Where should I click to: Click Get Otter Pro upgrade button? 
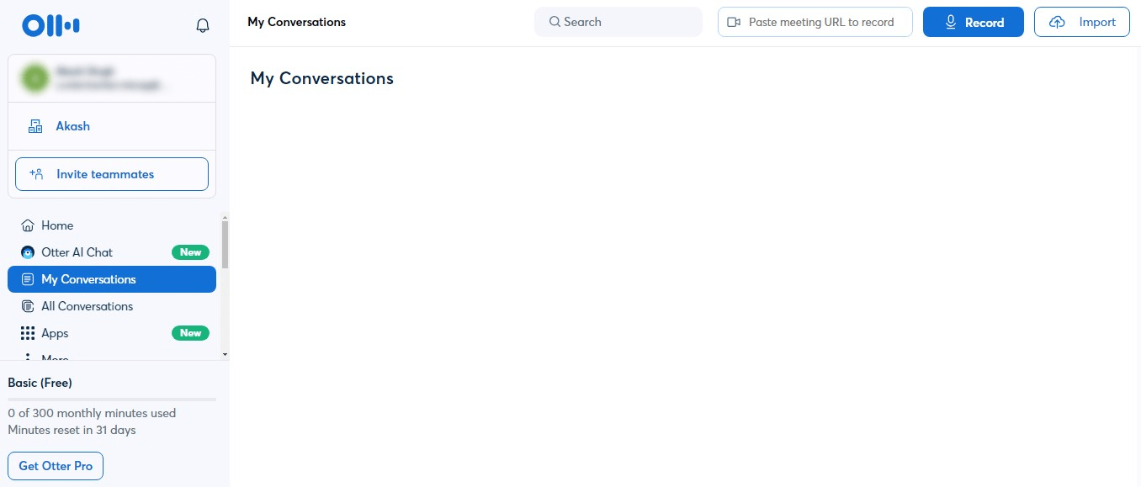pos(56,466)
